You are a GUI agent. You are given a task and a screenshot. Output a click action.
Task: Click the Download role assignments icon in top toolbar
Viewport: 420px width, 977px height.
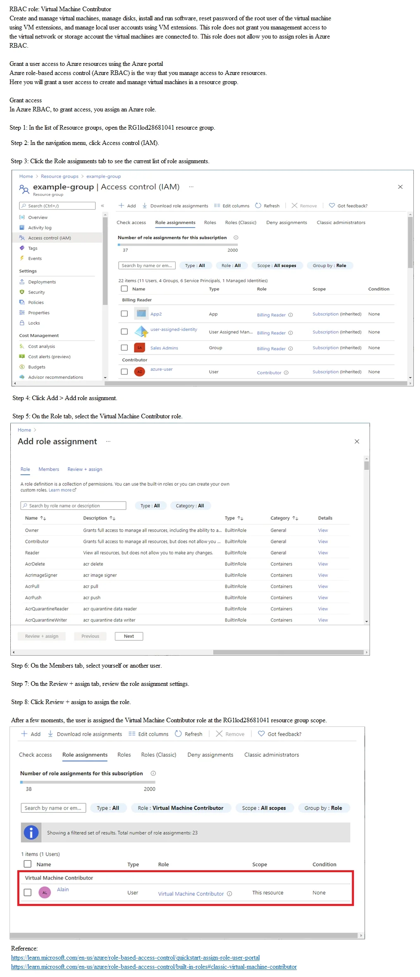(145, 206)
